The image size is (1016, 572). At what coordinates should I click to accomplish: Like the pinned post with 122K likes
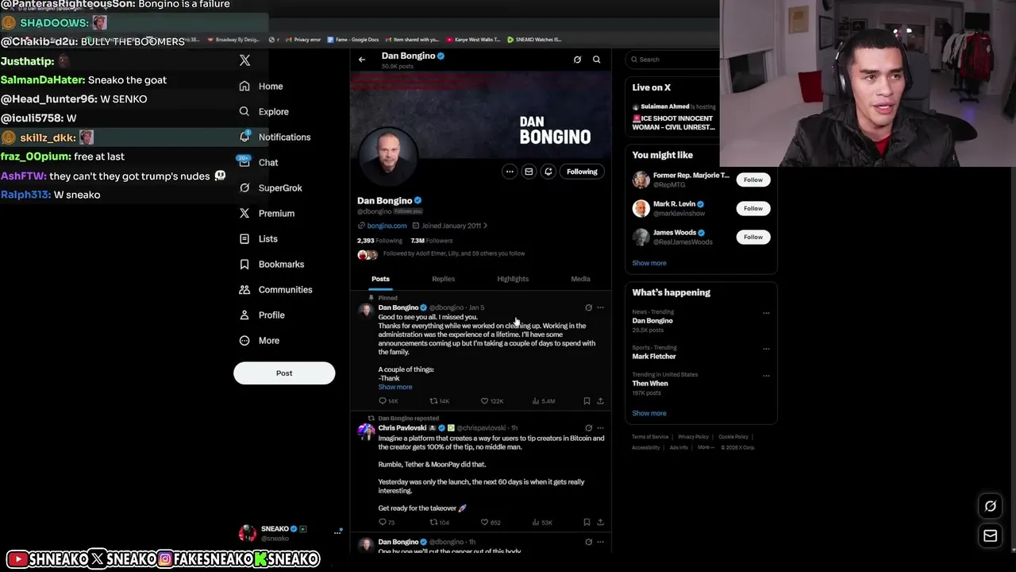[x=492, y=401]
